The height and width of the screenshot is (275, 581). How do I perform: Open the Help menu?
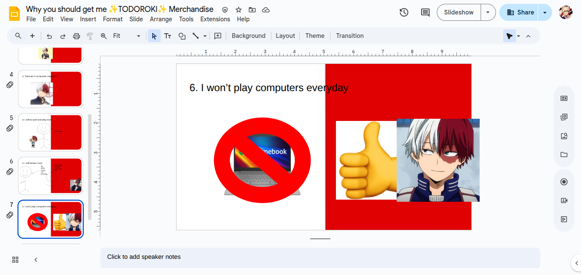click(x=243, y=19)
